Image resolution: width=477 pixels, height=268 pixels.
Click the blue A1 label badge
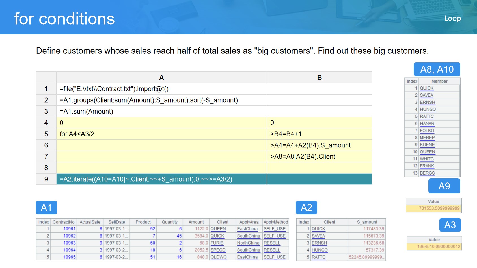pos(46,208)
